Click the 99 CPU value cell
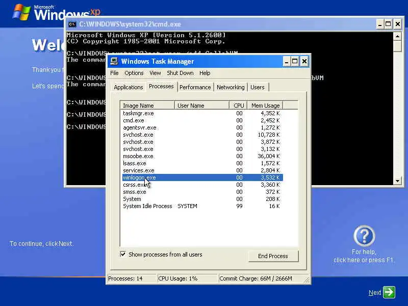 pyautogui.click(x=239, y=206)
